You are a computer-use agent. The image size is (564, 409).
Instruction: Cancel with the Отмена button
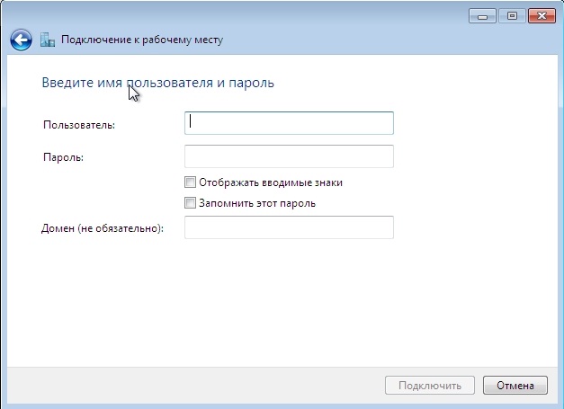click(515, 386)
